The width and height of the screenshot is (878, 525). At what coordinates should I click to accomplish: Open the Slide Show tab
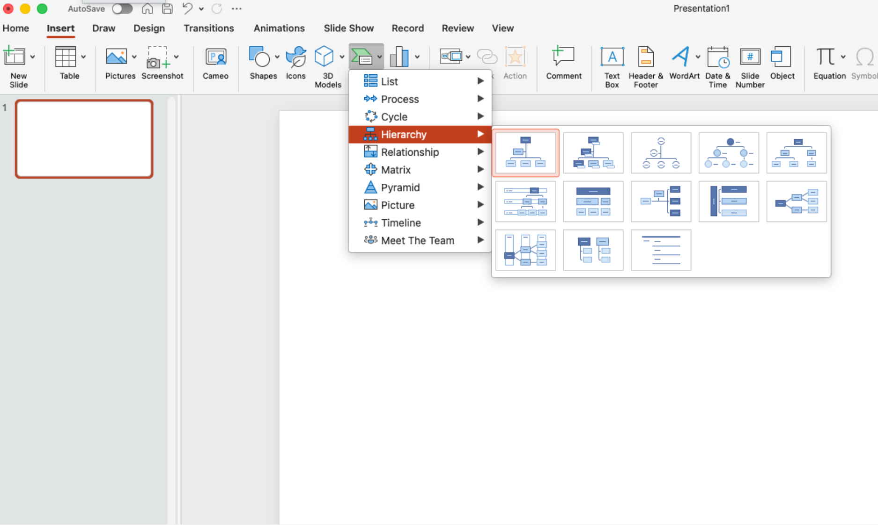(x=349, y=28)
